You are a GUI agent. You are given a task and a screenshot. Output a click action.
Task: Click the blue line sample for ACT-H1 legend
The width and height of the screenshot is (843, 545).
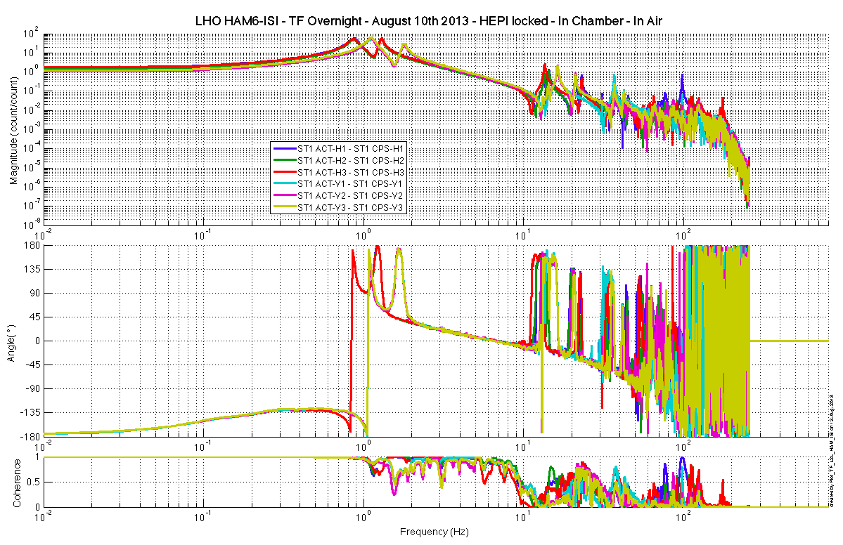(x=285, y=148)
